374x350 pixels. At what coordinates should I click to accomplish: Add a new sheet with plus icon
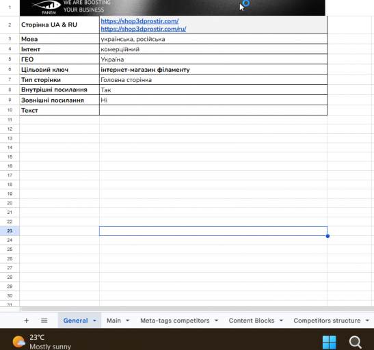tap(27, 321)
